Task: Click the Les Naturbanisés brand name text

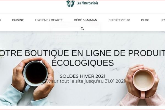Action: [87, 3]
